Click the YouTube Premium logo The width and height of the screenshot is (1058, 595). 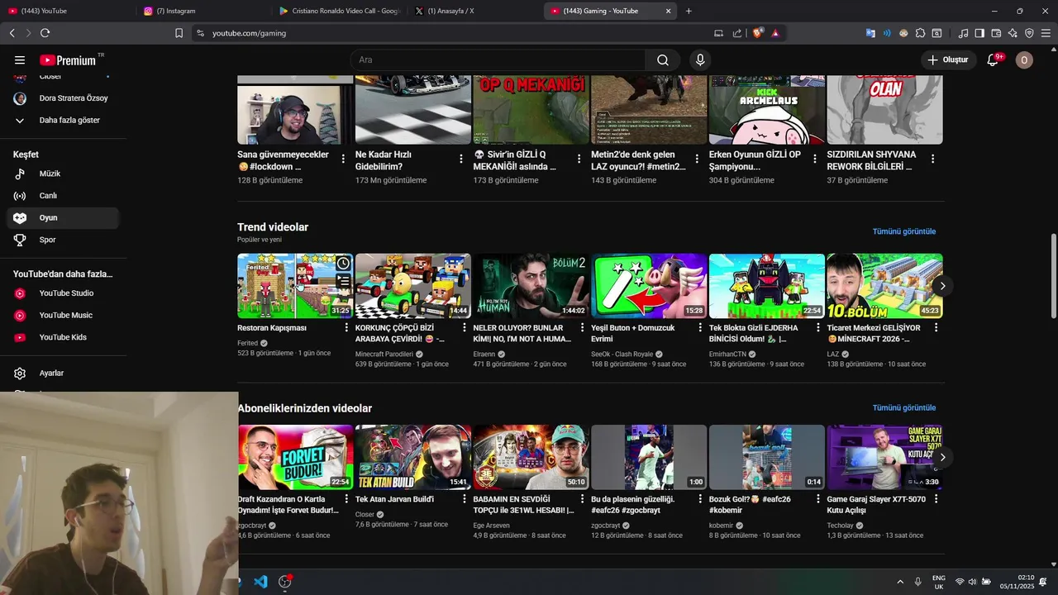click(x=68, y=60)
